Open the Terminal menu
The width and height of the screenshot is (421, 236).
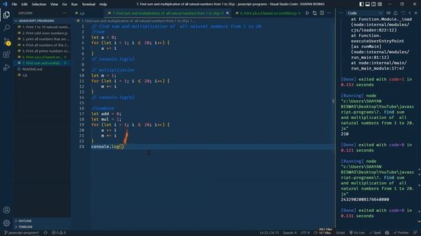point(88,4)
